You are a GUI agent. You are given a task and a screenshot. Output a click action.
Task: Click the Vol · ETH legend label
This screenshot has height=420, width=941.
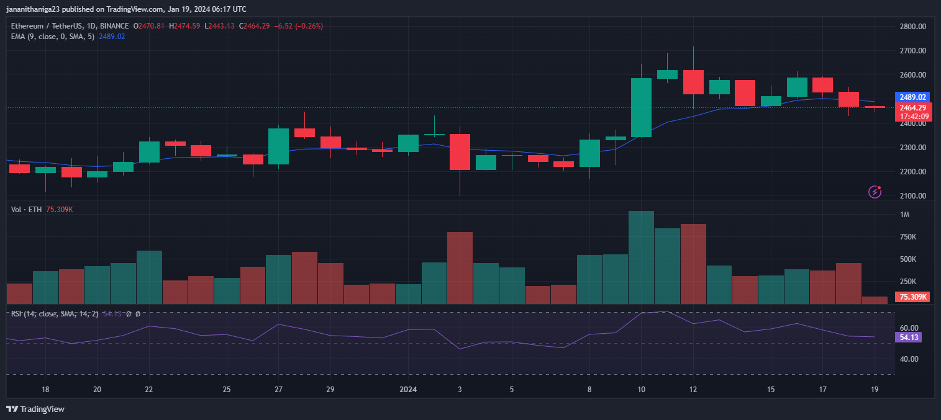tap(27, 210)
